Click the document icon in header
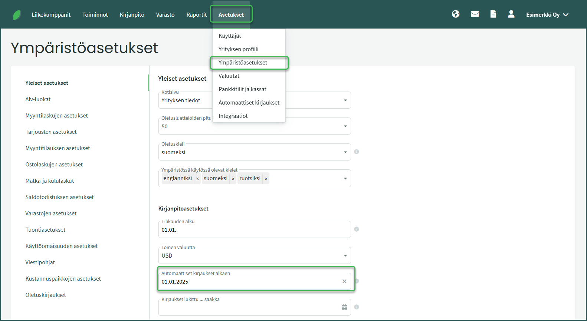The height and width of the screenshot is (321, 587). [493, 14]
